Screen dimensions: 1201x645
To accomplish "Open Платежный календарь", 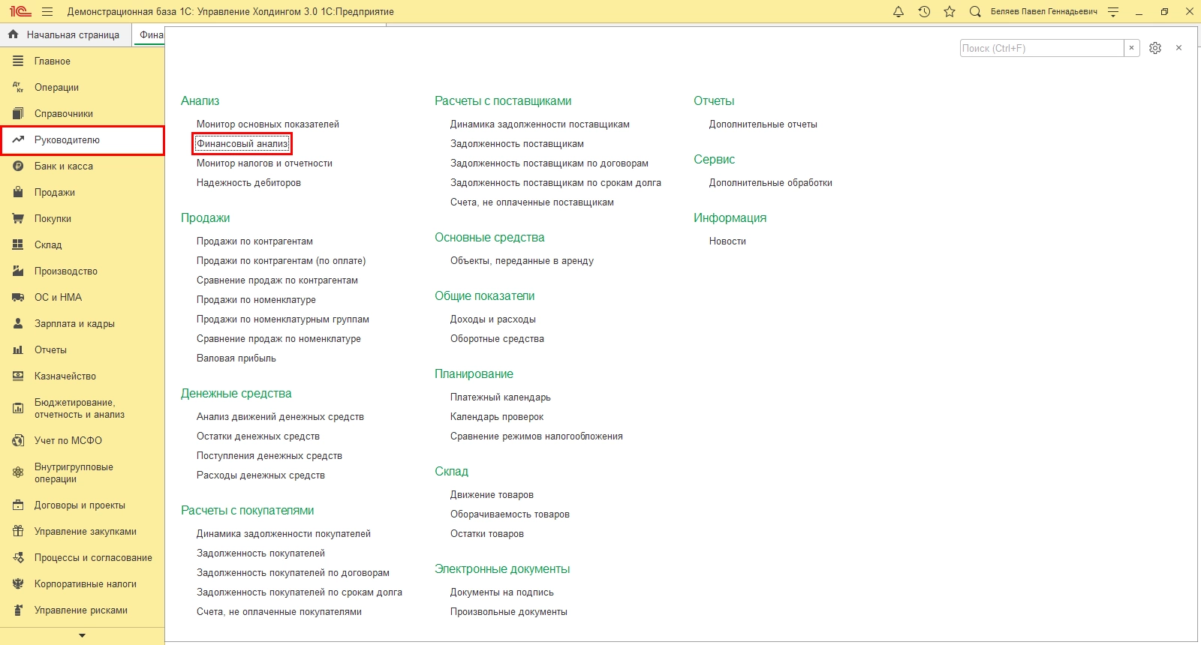I will [x=501, y=397].
